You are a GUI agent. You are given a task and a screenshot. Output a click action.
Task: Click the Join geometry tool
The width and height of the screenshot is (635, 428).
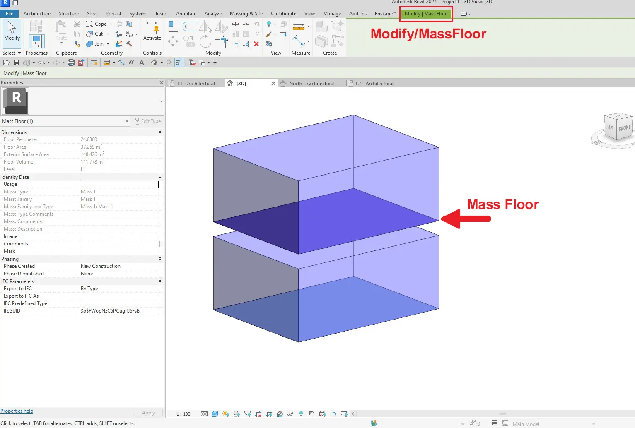click(95, 44)
